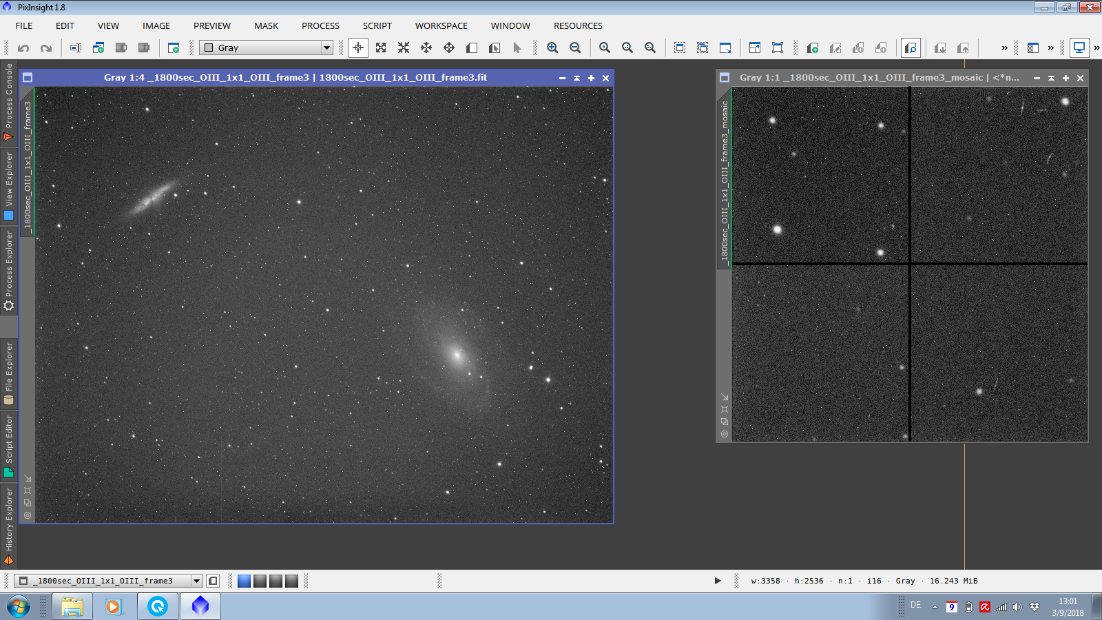Open the SCRIPT menu
This screenshot has width=1102, height=620.
[x=377, y=25]
